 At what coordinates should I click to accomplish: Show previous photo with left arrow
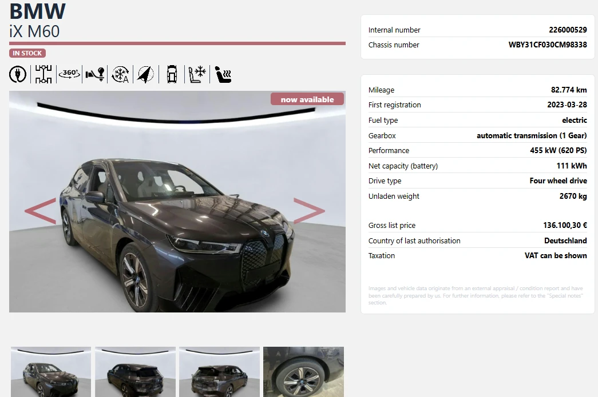(x=41, y=210)
